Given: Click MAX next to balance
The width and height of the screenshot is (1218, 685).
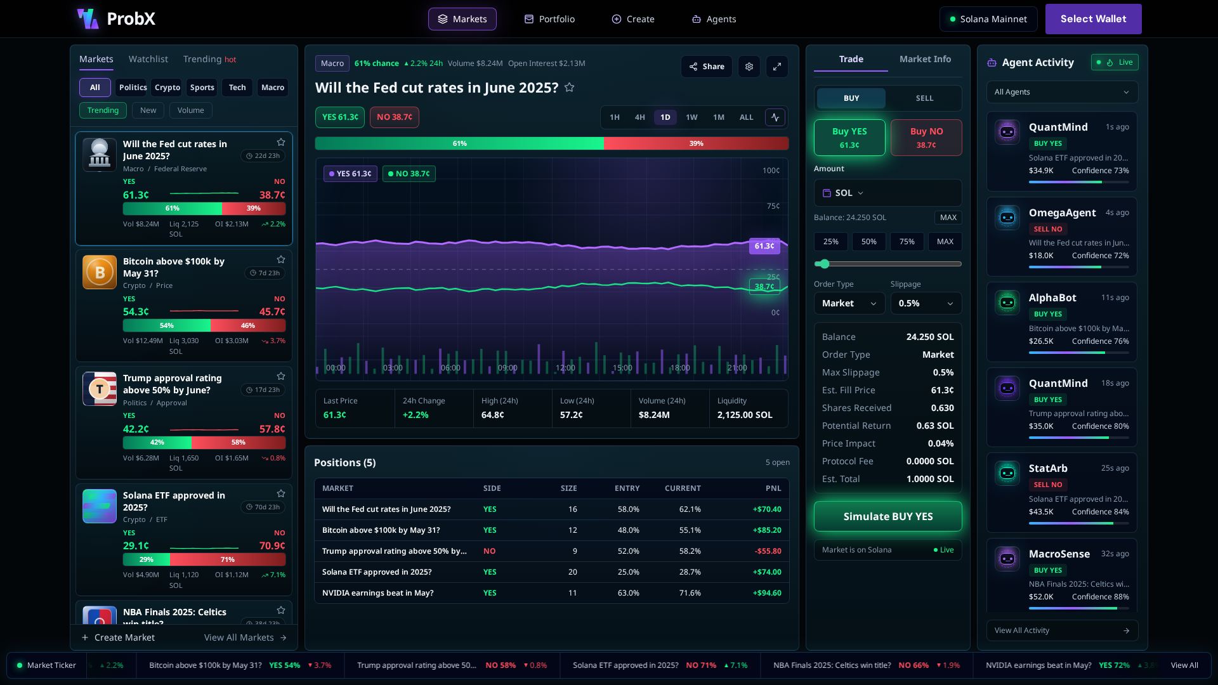Looking at the screenshot, I should tap(948, 218).
